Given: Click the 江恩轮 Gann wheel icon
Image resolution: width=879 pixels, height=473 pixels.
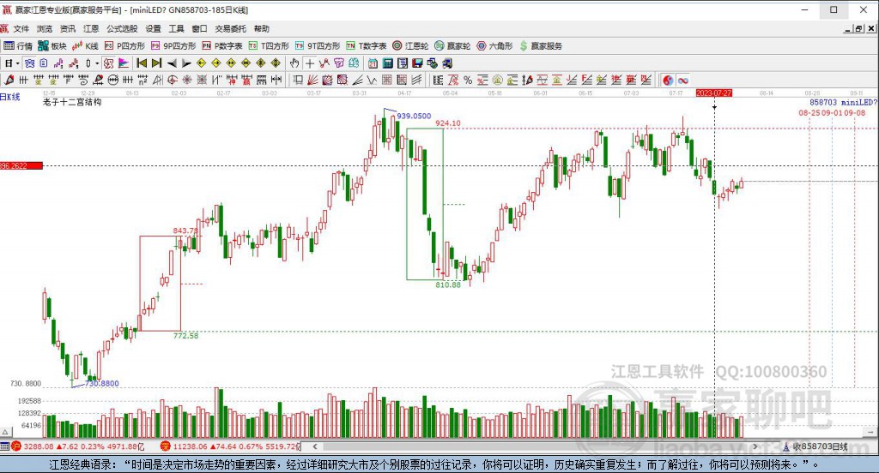Looking at the screenshot, I should [x=411, y=45].
